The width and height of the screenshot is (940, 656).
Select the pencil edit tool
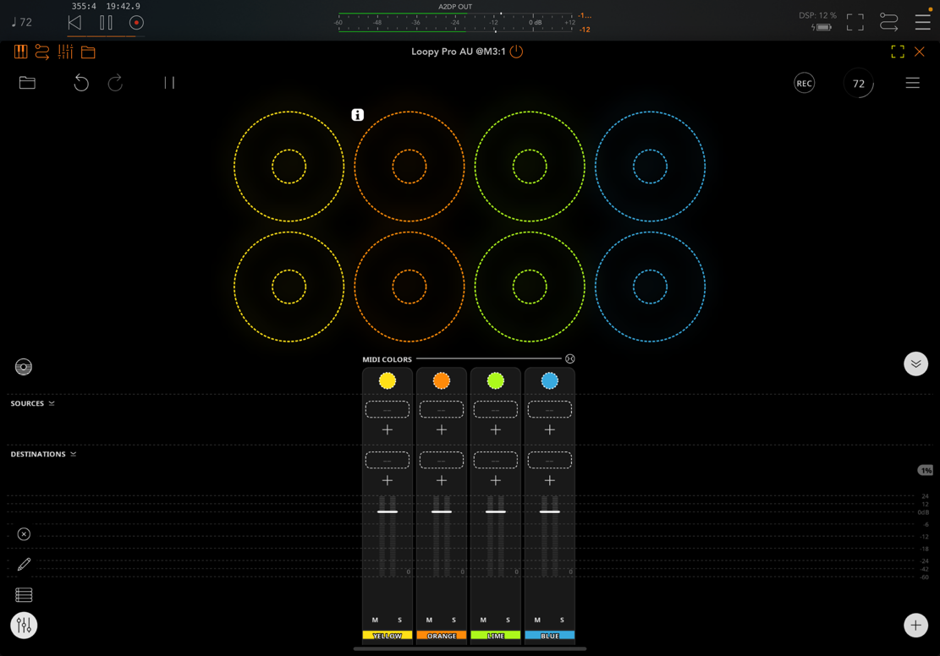[x=24, y=565]
